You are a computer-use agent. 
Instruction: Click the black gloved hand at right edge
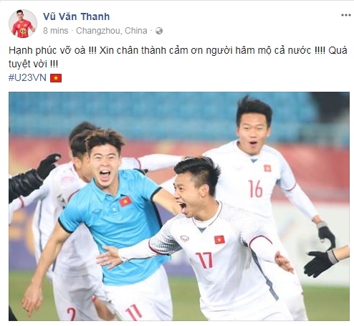coord(320,264)
